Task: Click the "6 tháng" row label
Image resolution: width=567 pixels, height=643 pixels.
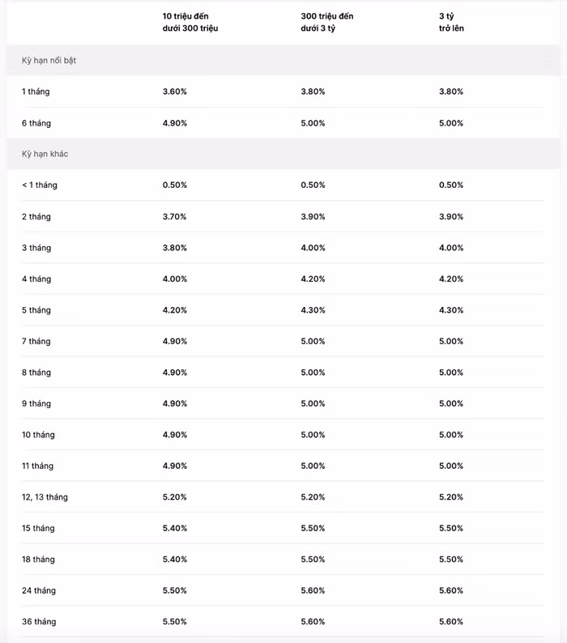Action: coord(36,123)
